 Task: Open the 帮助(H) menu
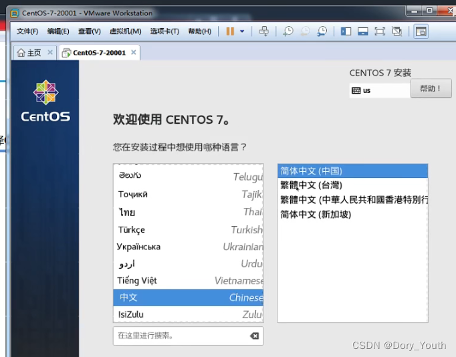click(199, 31)
